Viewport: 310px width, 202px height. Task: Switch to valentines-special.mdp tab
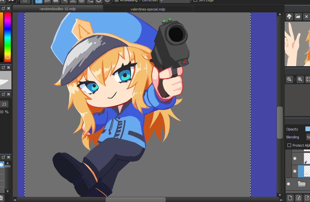[148, 9]
